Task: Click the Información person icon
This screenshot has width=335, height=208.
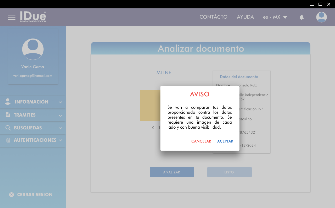Action: pyautogui.click(x=8, y=102)
